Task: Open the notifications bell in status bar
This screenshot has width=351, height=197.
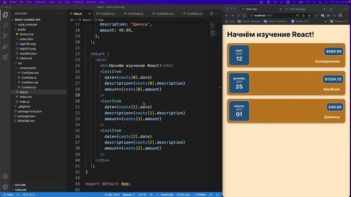Action: (x=217, y=195)
